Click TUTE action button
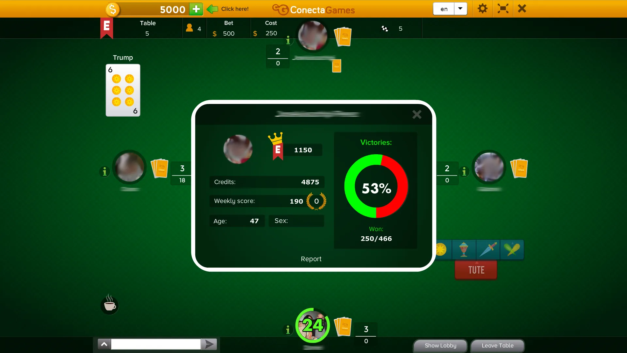Screen dimensions: 627x353 (476, 269)
